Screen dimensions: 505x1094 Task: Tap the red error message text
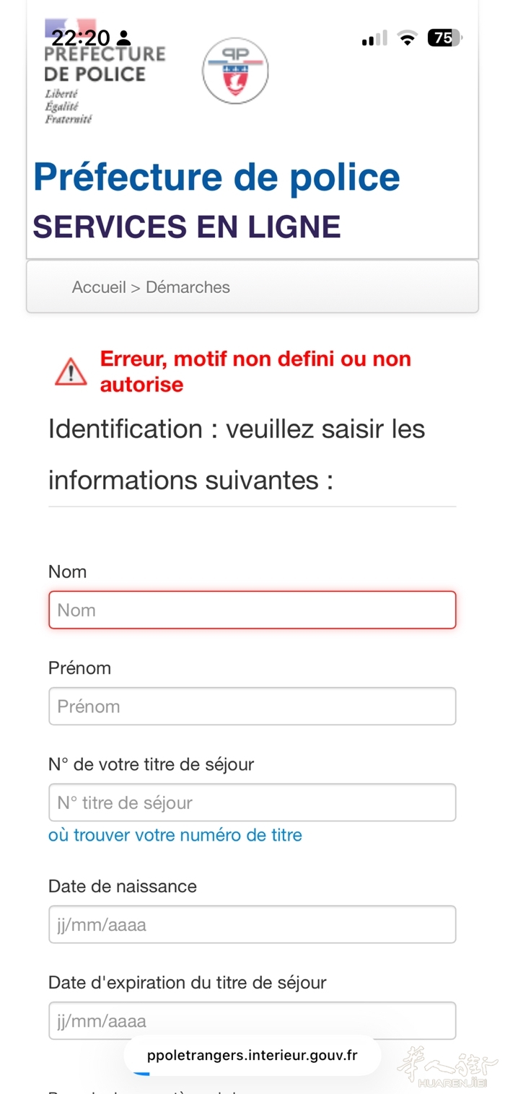point(255,372)
